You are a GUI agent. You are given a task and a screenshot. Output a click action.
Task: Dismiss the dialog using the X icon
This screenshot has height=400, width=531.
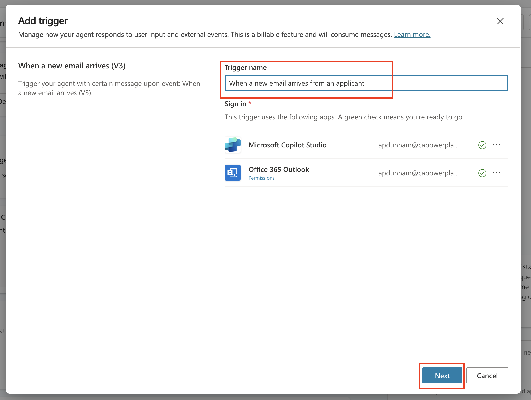tap(500, 21)
